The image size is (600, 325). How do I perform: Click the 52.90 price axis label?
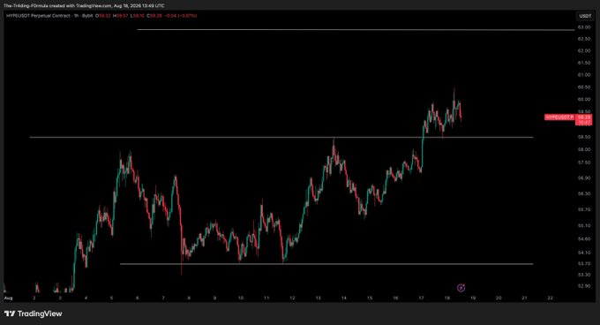click(584, 286)
